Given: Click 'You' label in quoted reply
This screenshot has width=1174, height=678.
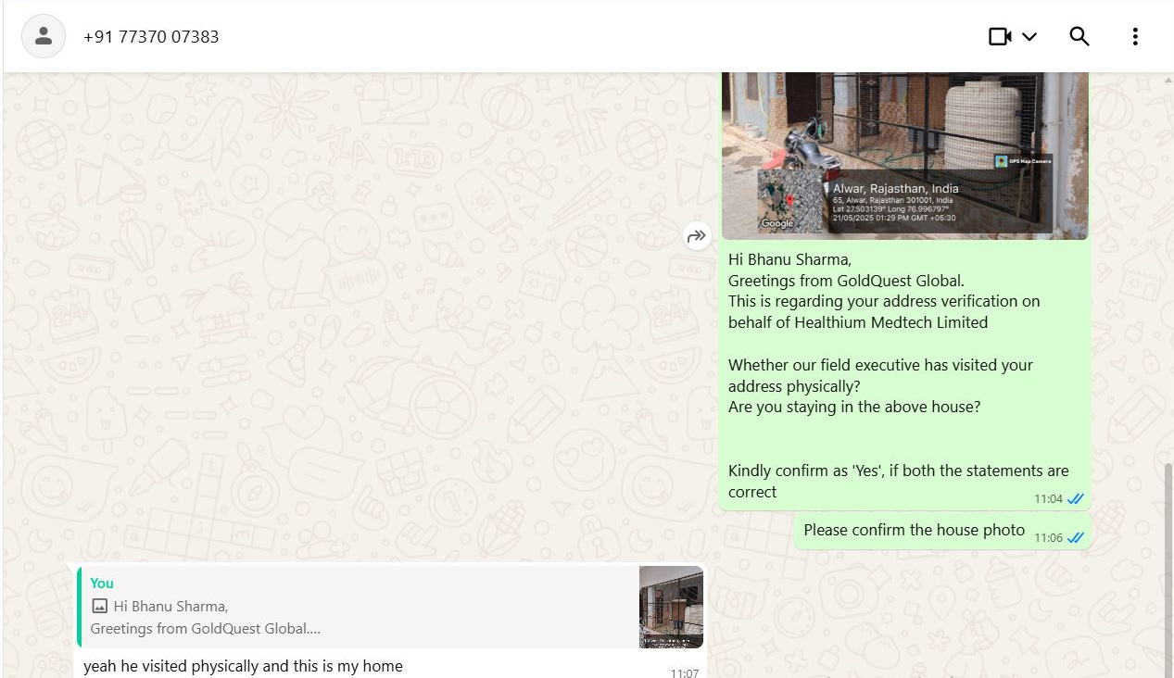Looking at the screenshot, I should (102, 584).
